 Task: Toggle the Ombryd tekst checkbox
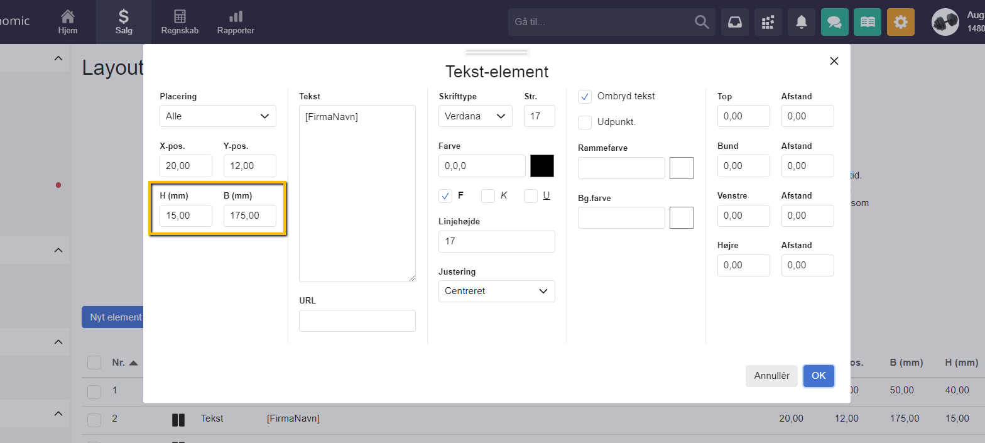585,97
